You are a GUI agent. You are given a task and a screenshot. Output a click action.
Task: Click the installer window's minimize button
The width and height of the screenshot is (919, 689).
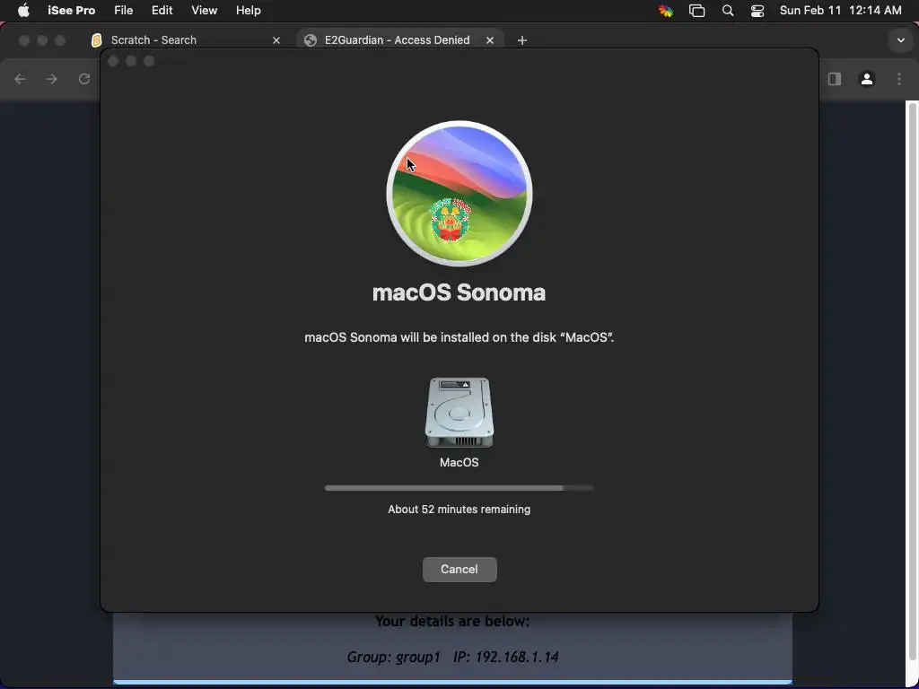click(131, 61)
